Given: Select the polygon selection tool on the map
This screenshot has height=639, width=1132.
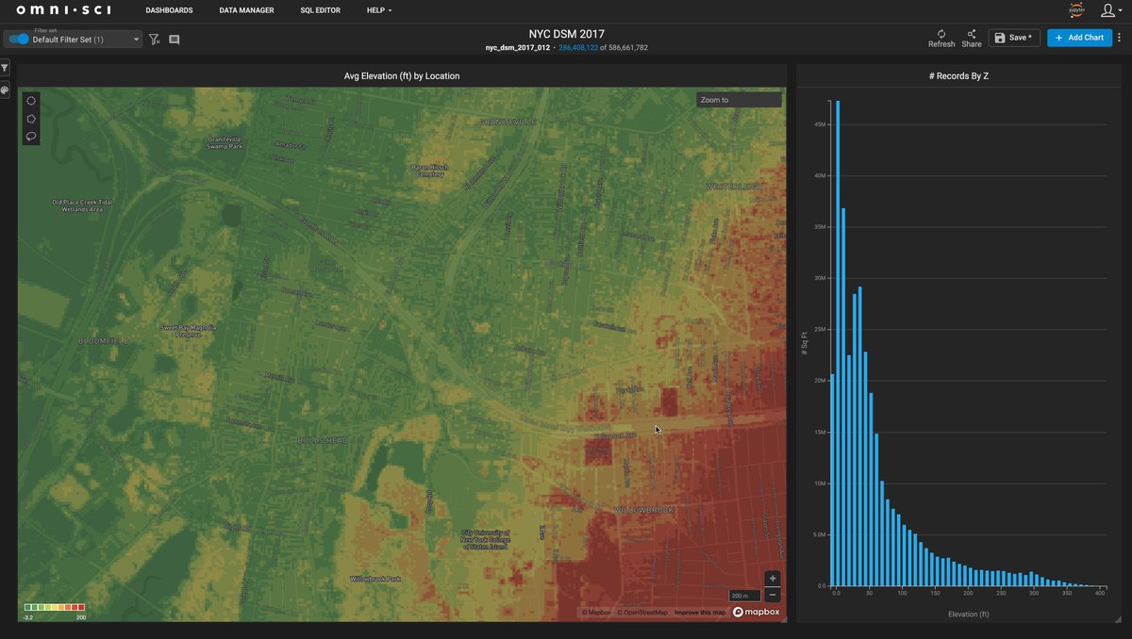Looking at the screenshot, I should coord(31,119).
